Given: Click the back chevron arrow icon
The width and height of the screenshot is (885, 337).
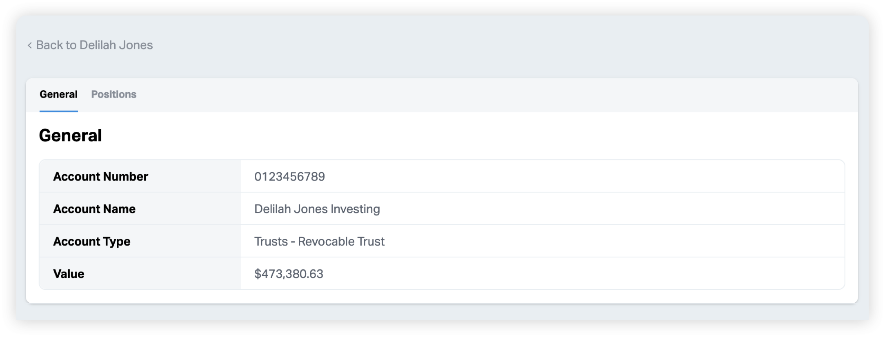Looking at the screenshot, I should click(x=30, y=45).
